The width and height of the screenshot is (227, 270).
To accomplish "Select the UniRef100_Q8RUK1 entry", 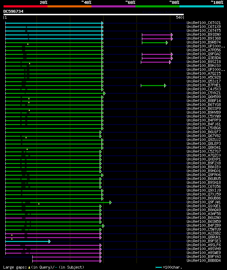I will tap(204, 237).
